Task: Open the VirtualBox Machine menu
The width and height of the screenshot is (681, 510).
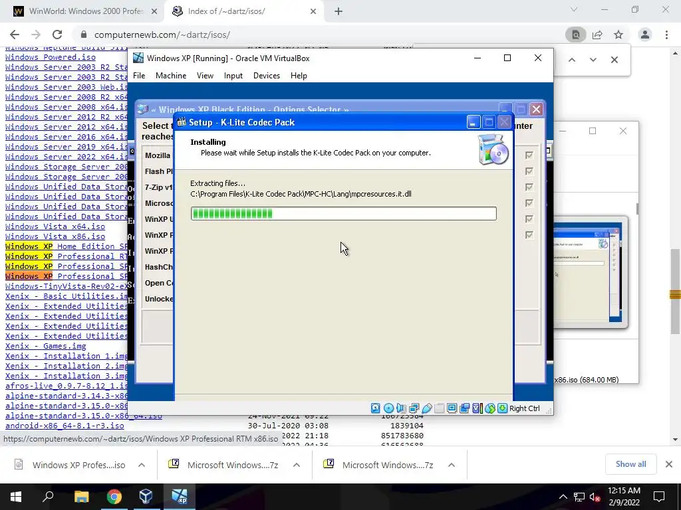Action: tap(171, 76)
